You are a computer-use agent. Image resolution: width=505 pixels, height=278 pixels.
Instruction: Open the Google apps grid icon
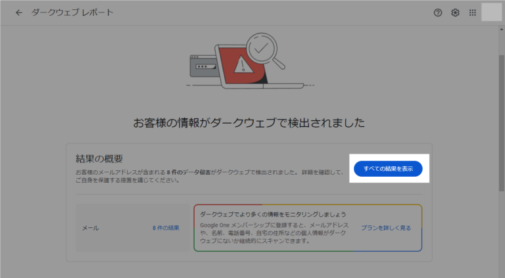(473, 12)
